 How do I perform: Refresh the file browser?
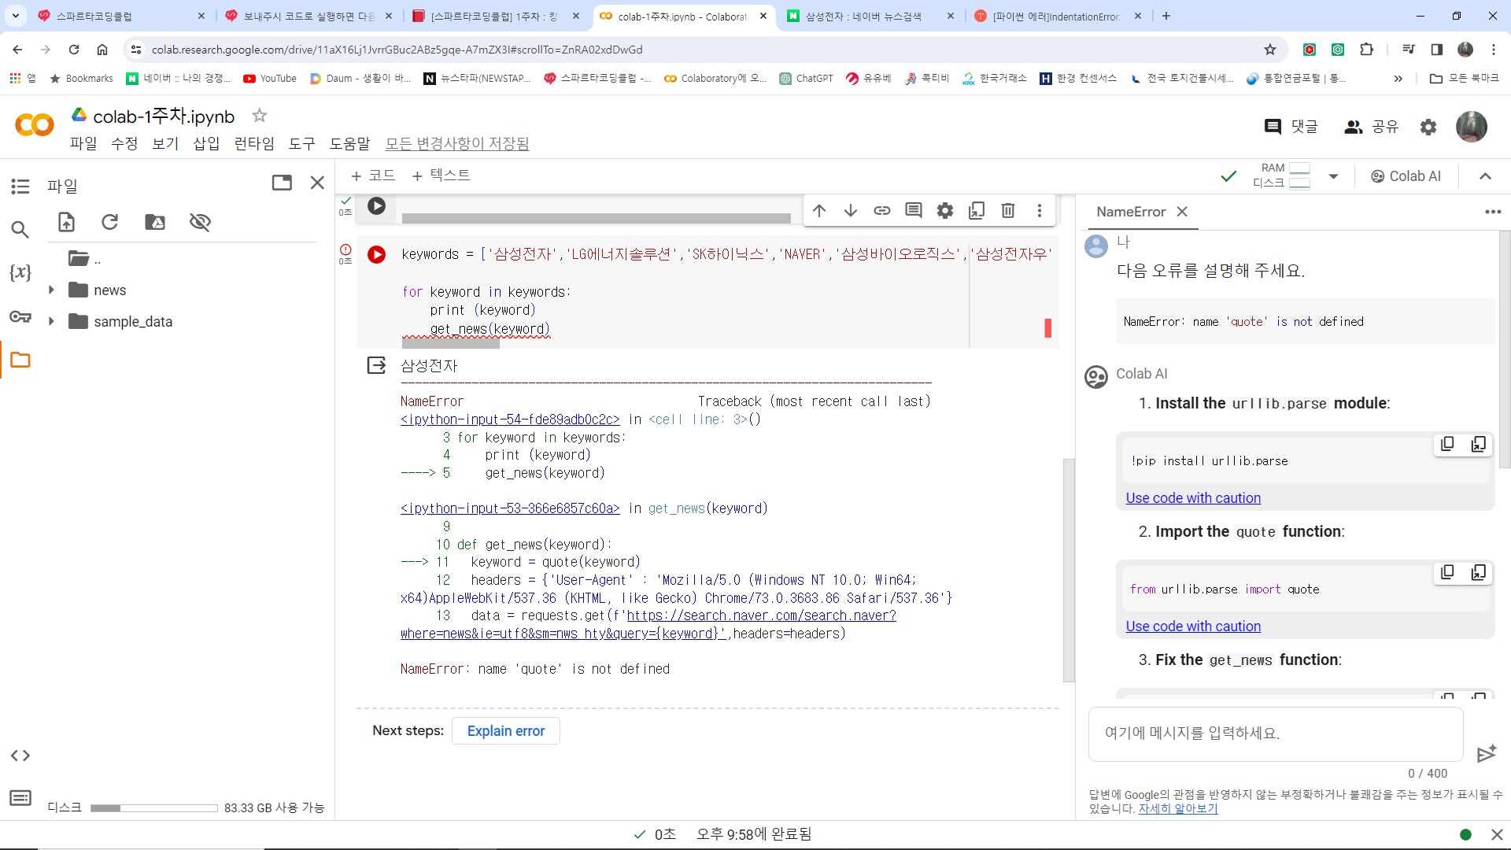coord(110,222)
